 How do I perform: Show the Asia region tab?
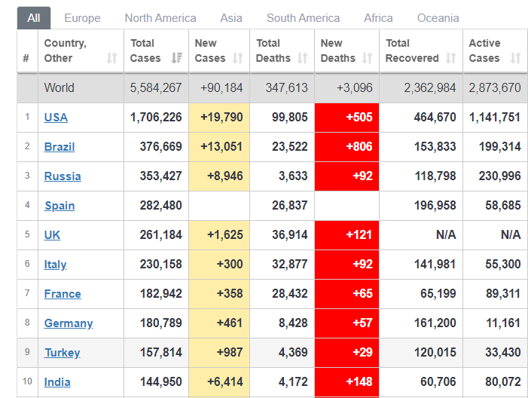point(231,18)
